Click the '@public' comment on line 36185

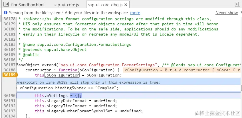pos(31,55)
